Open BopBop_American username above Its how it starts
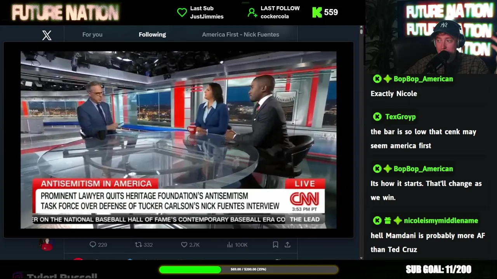 pos(423,169)
